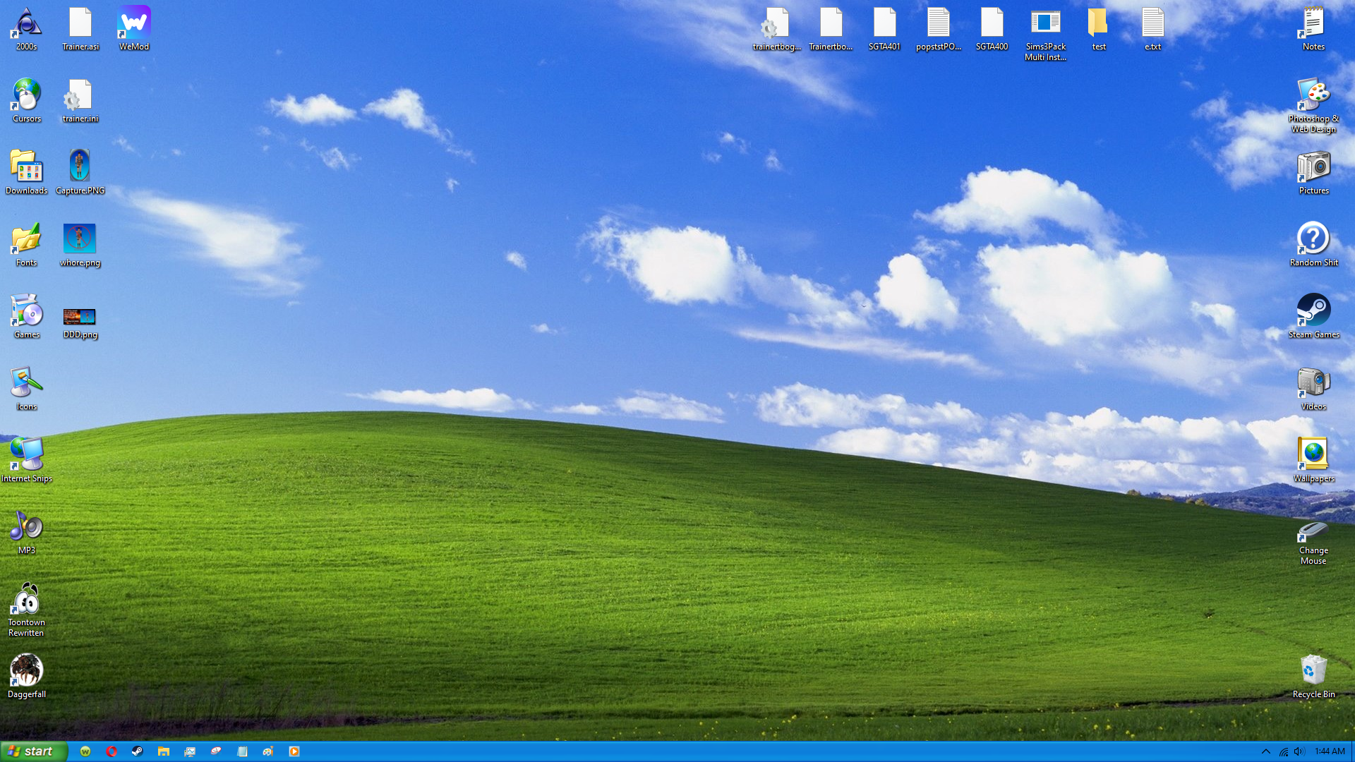Launch Steam from the taskbar

(x=138, y=751)
